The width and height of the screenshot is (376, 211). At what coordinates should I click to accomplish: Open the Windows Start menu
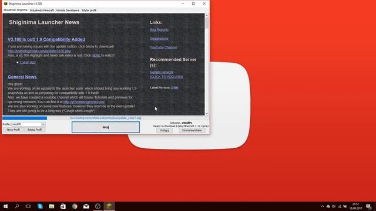(5, 206)
